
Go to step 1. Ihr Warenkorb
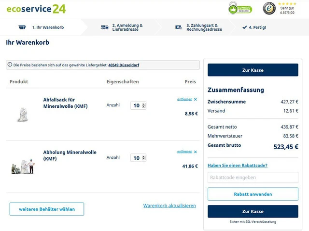pos(48,27)
